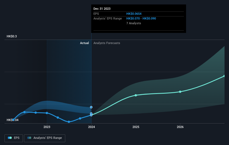
Task: Click the HK$0.3 y-axis label
Action: pos(12,36)
